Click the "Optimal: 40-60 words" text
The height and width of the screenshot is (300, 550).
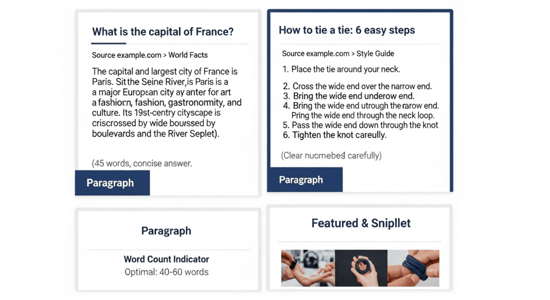167,272
